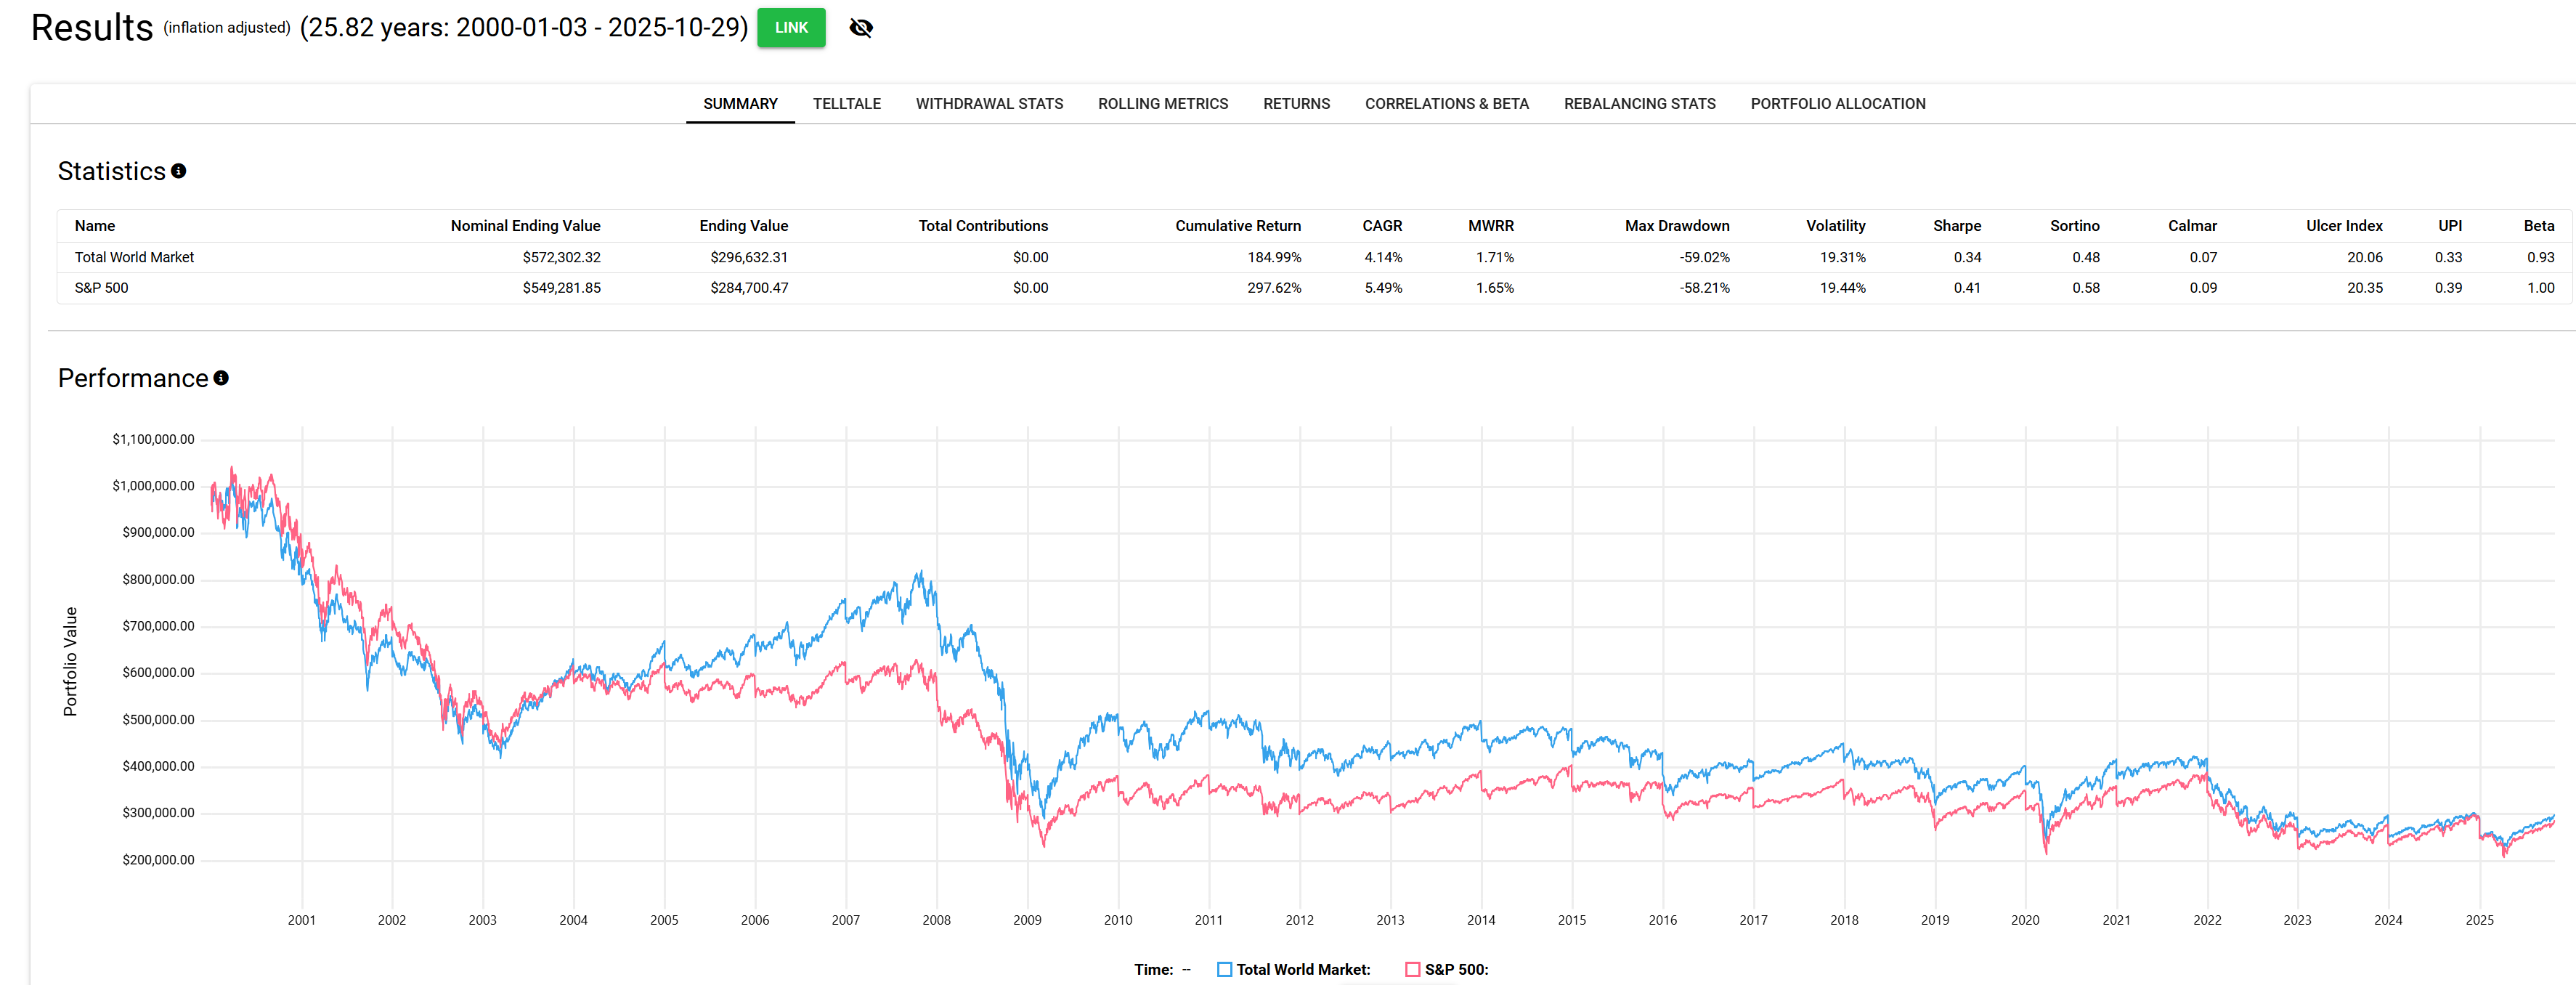Go to ROLLING METRICS tab
The width and height of the screenshot is (2576, 985).
tap(1162, 104)
